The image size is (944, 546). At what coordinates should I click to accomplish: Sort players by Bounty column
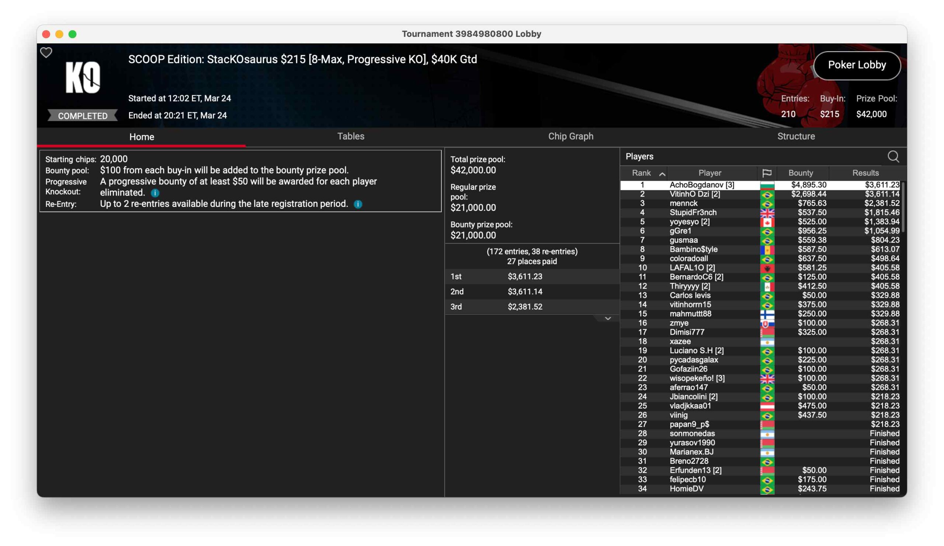pos(800,173)
